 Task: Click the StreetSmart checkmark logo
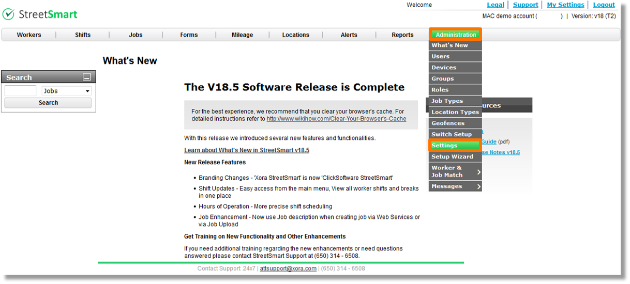[8, 14]
